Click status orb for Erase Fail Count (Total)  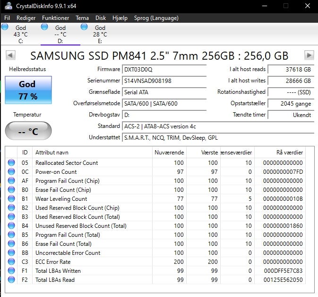tap(11, 244)
